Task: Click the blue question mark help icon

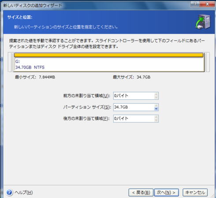Action: [9, 192]
